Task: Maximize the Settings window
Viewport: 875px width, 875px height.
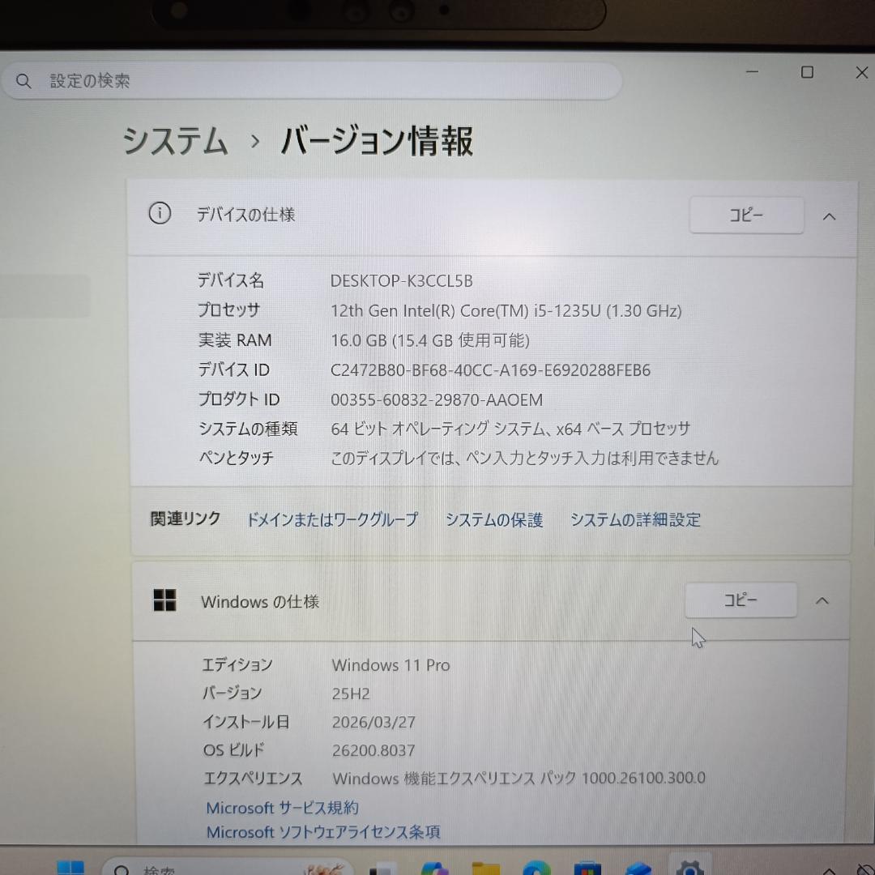Action: (x=807, y=72)
